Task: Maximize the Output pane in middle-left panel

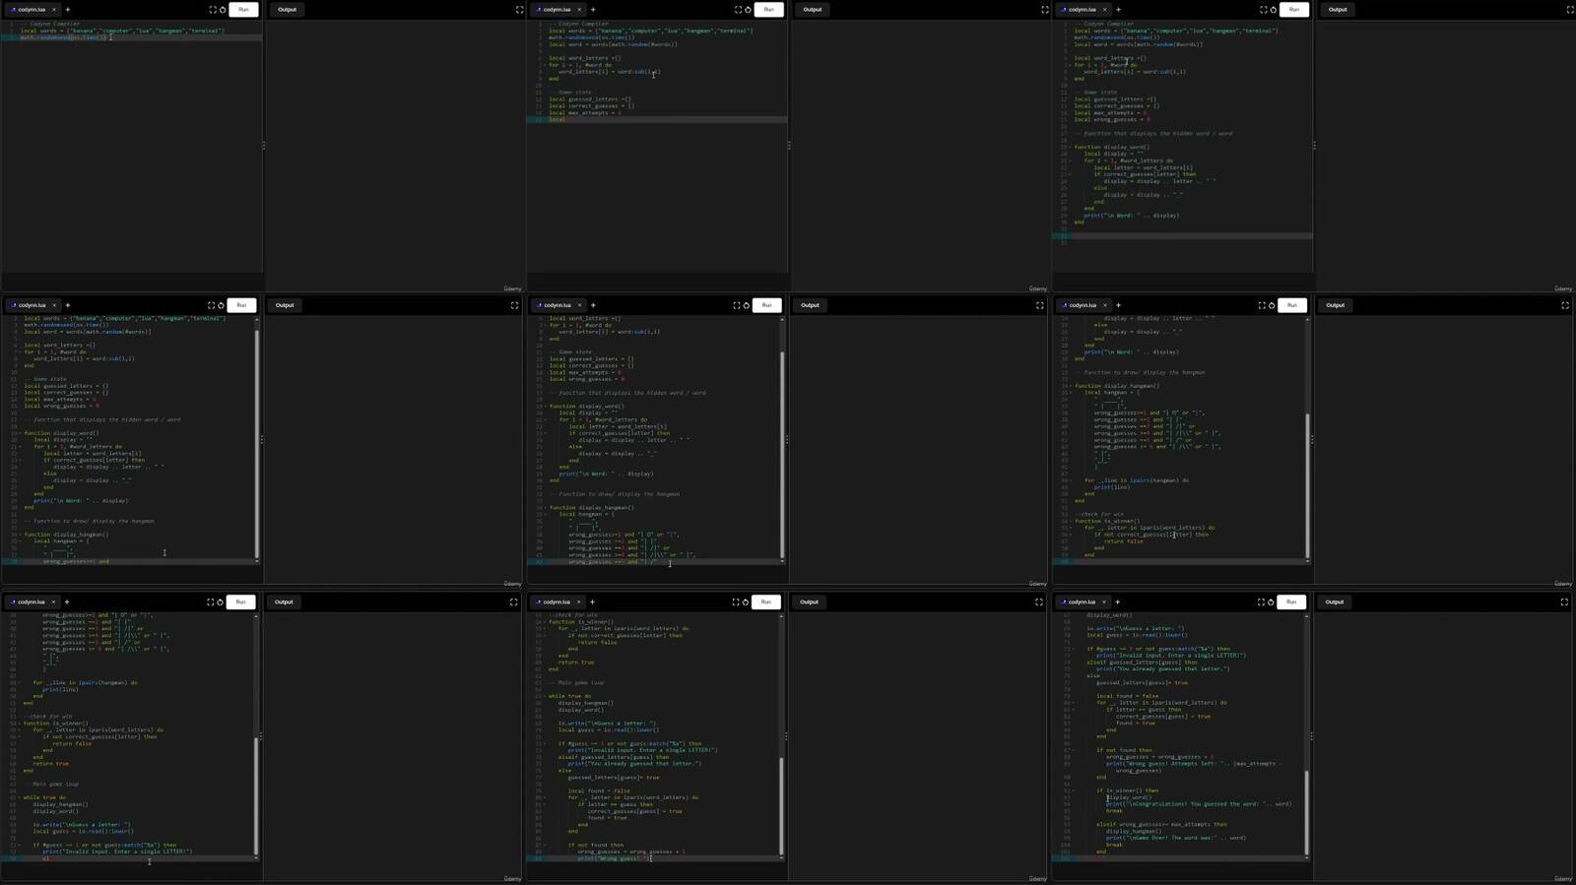Action: [514, 305]
